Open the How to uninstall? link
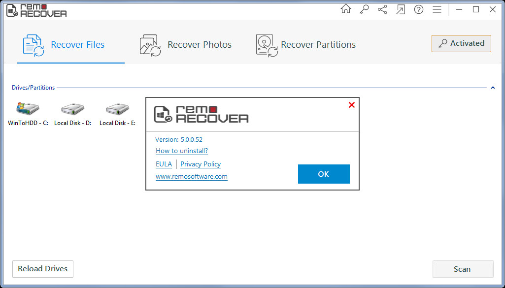This screenshot has height=288, width=505. [182, 151]
